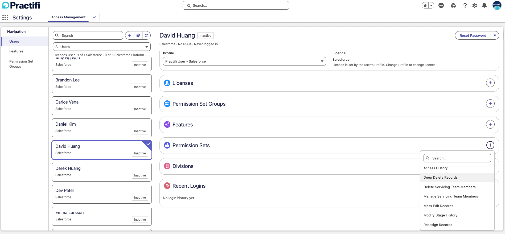Select the Daniel Kim user card
This screenshot has height=234, width=505.
[x=102, y=128]
